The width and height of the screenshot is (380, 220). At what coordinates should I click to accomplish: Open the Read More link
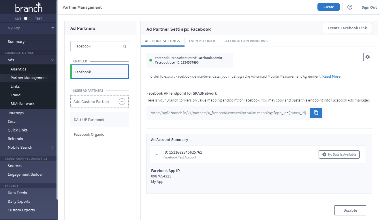tap(331, 76)
